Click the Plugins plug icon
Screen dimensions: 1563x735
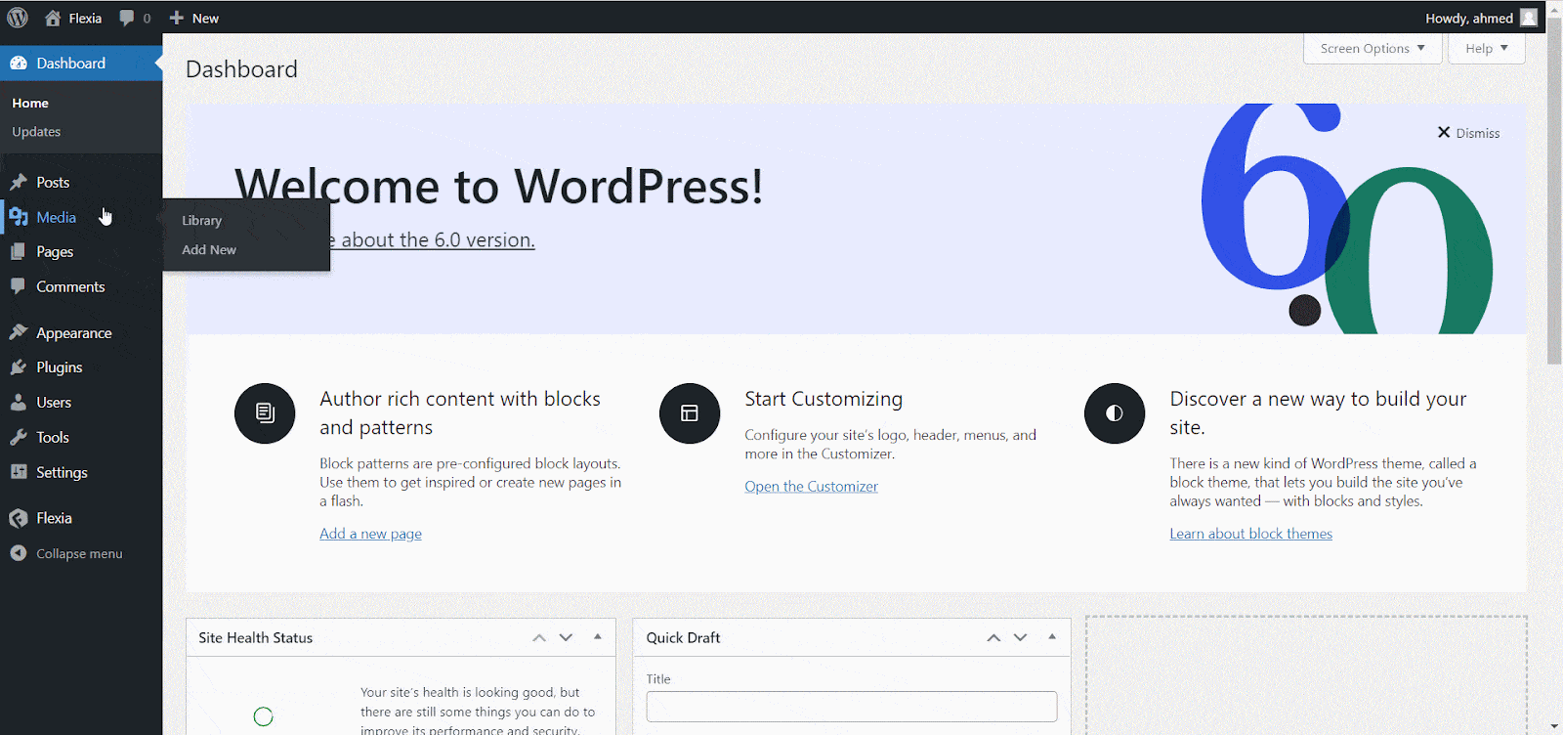tap(19, 367)
